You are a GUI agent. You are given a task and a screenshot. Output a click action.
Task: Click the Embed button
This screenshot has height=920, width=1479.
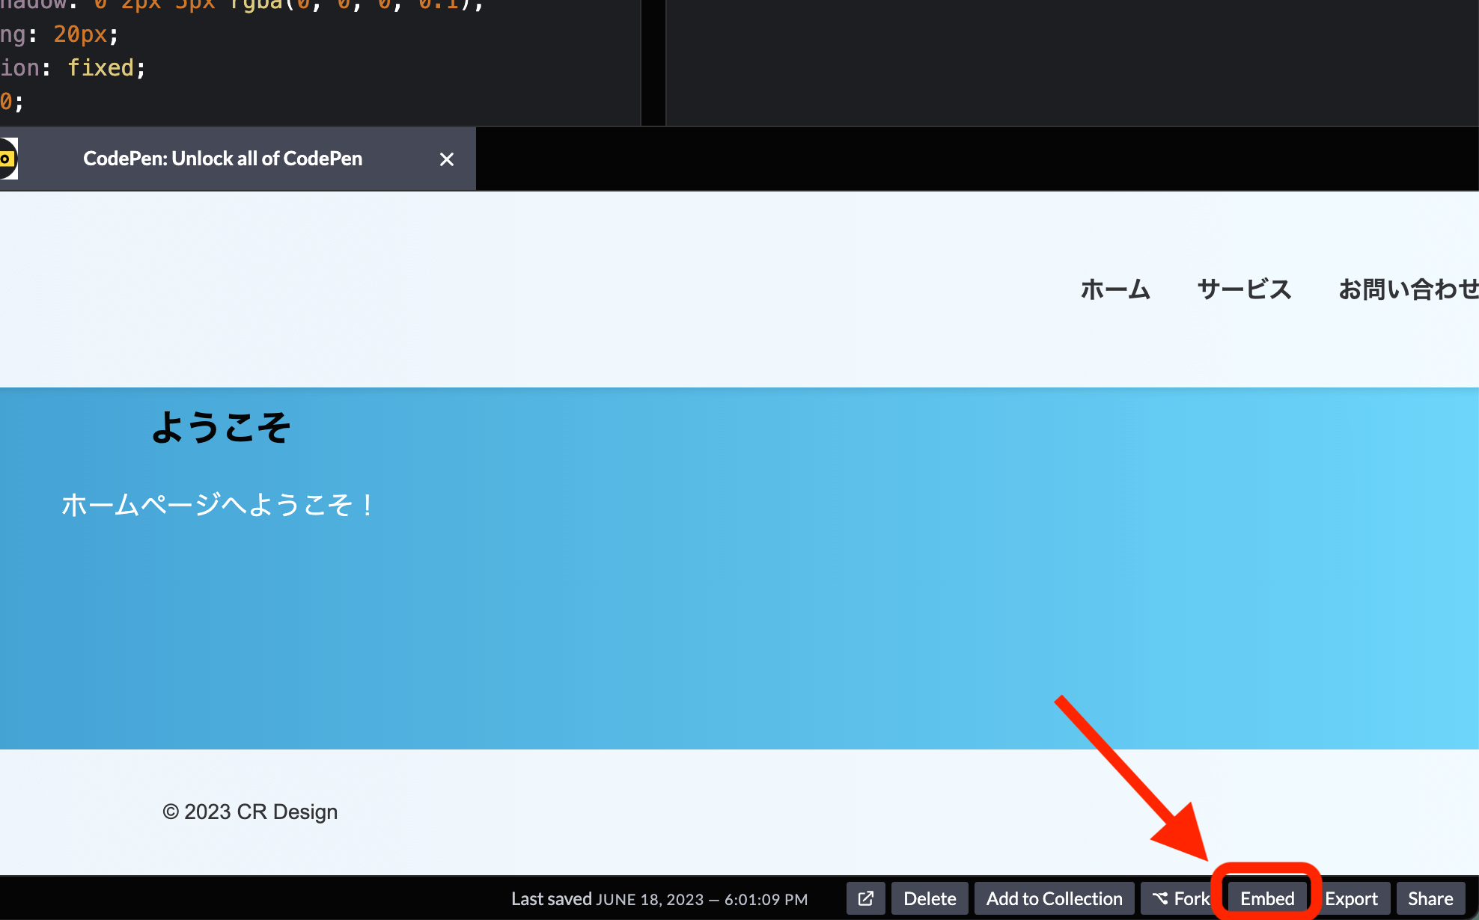(x=1267, y=898)
